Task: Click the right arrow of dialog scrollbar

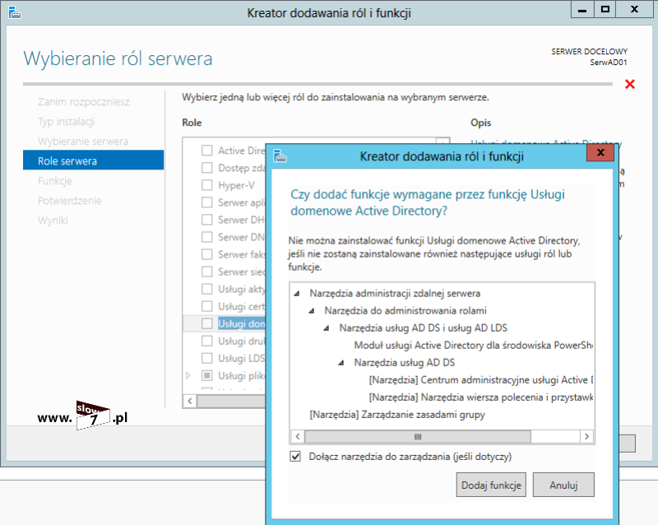Action: coord(587,437)
